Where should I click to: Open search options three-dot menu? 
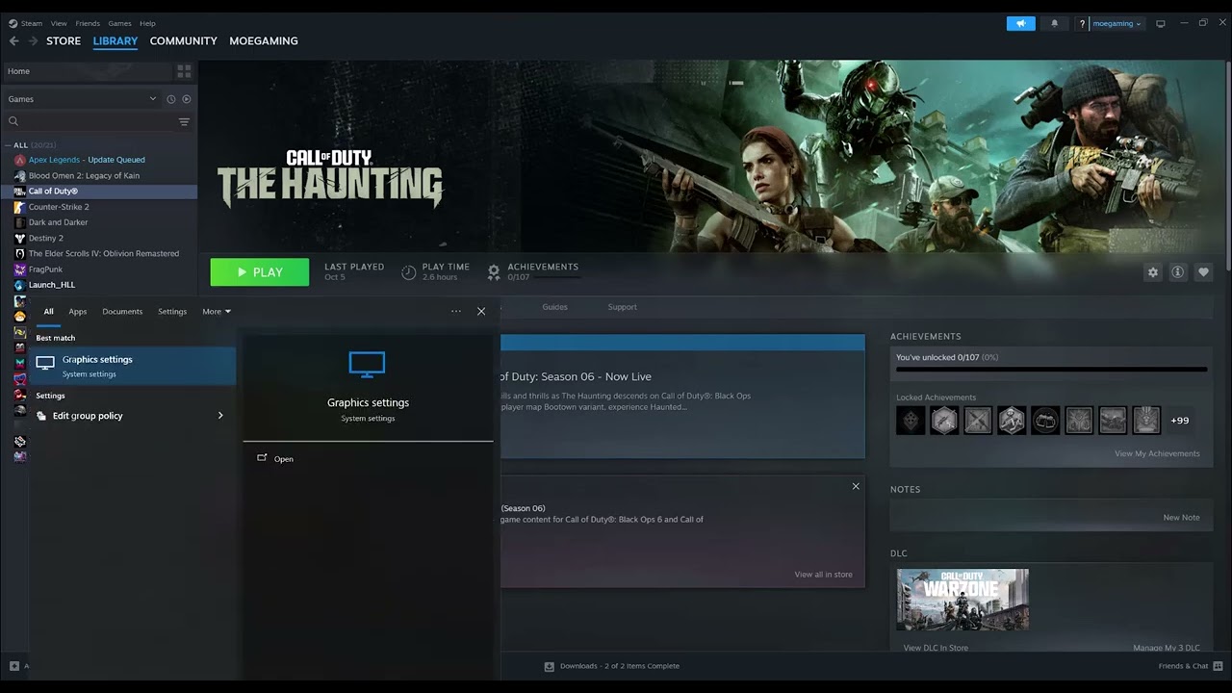tap(455, 311)
